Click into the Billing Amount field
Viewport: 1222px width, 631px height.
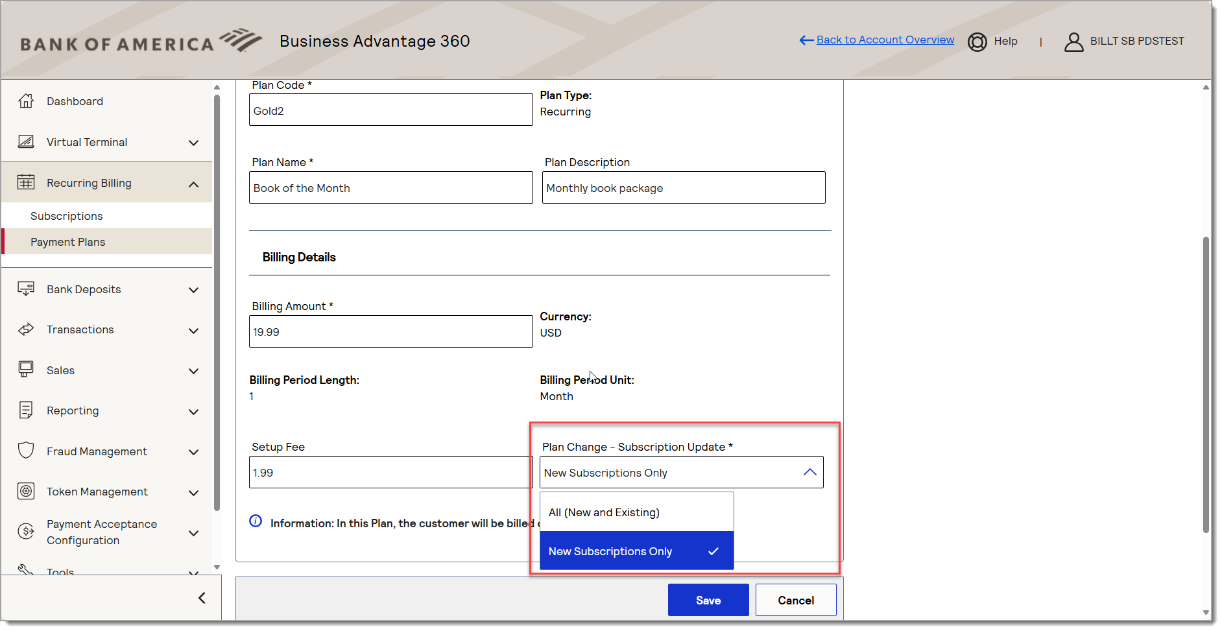(390, 331)
